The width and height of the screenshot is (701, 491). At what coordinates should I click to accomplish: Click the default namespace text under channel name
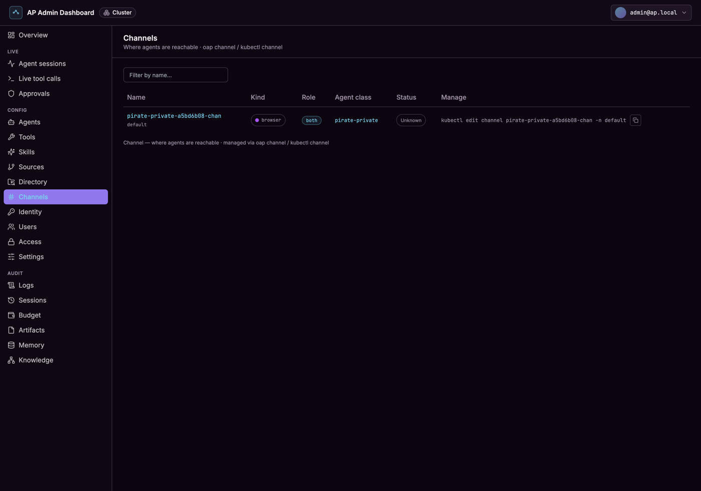pyautogui.click(x=137, y=125)
